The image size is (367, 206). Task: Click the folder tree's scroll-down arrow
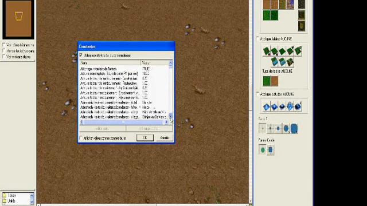point(32,202)
